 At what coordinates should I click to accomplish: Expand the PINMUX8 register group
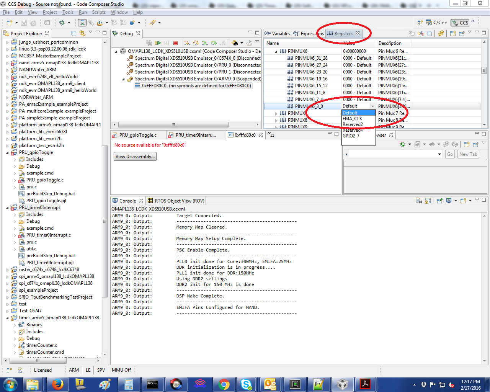pos(276,120)
